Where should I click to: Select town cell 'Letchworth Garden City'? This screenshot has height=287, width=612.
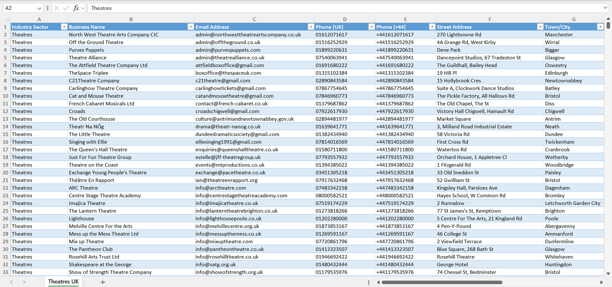(574, 203)
